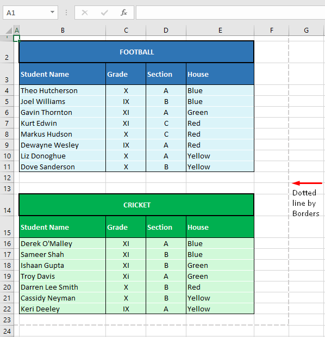Select the cell Joel Williams
Image resolution: width=325 pixels, height=337 pixels.
point(62,101)
